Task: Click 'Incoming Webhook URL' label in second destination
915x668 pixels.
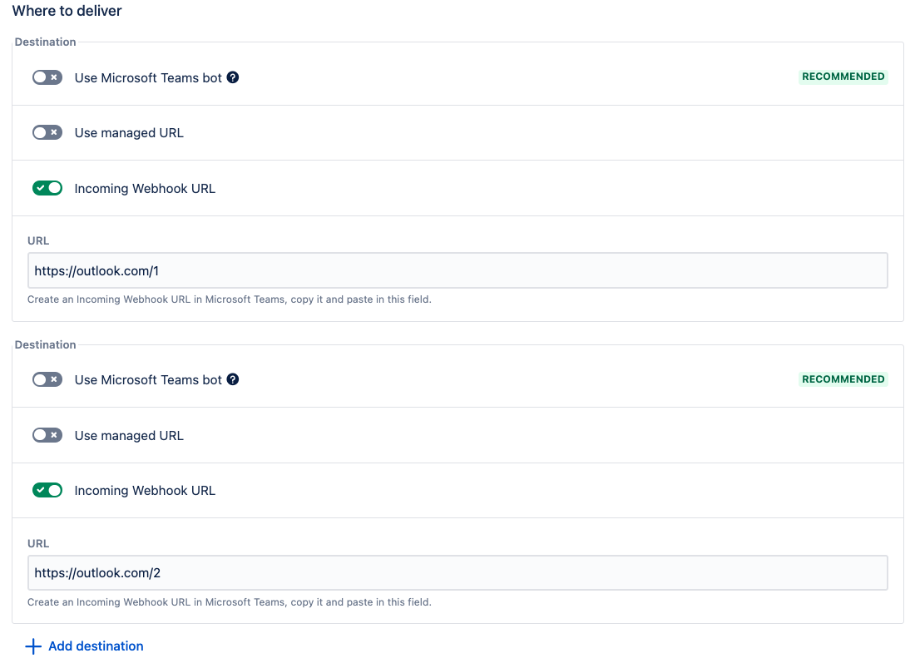Action: (x=145, y=491)
